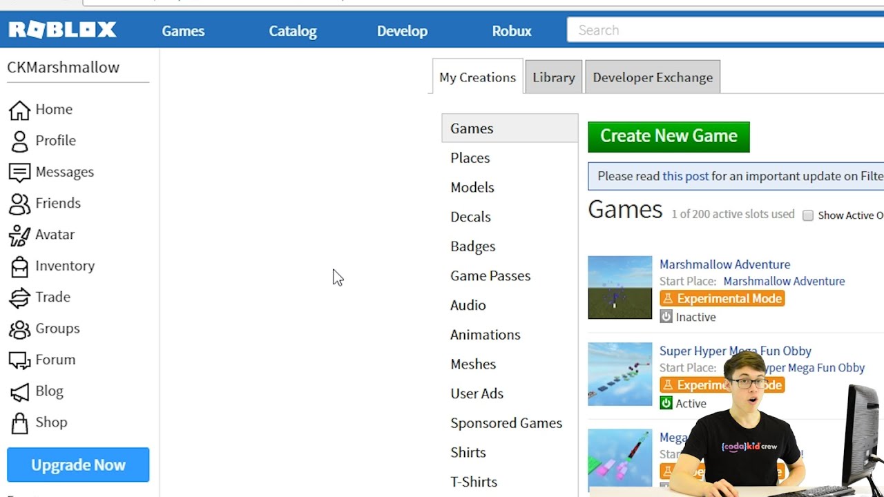884x497 pixels.
Task: Click the Trade arrows icon
Action: coord(19,298)
